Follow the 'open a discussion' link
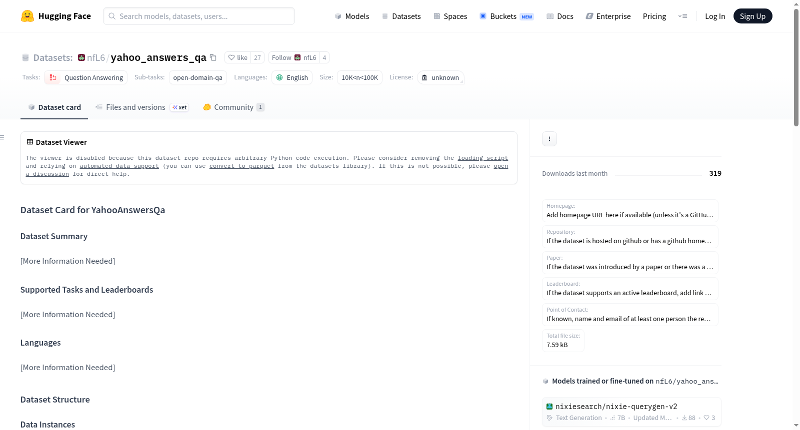This screenshot has height=430, width=800. [x=500, y=166]
